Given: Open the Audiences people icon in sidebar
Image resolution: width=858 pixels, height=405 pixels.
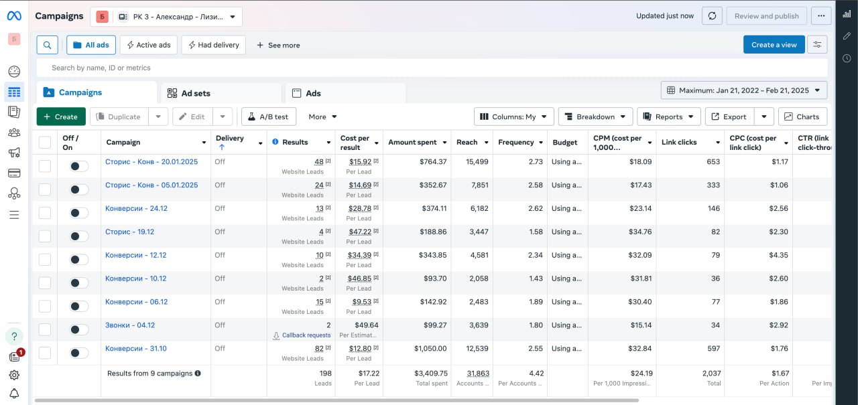Looking at the screenshot, I should click(x=14, y=133).
